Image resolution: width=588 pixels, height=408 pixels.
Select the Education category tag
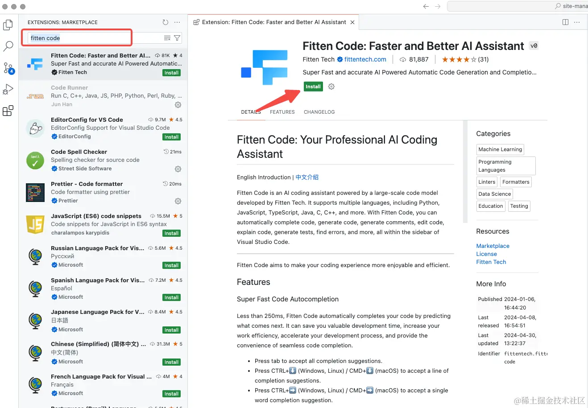(x=491, y=206)
